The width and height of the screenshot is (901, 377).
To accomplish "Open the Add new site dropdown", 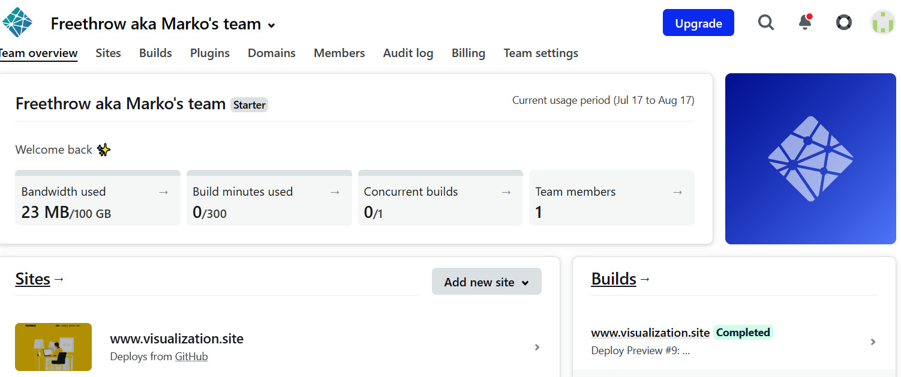I will (x=486, y=282).
